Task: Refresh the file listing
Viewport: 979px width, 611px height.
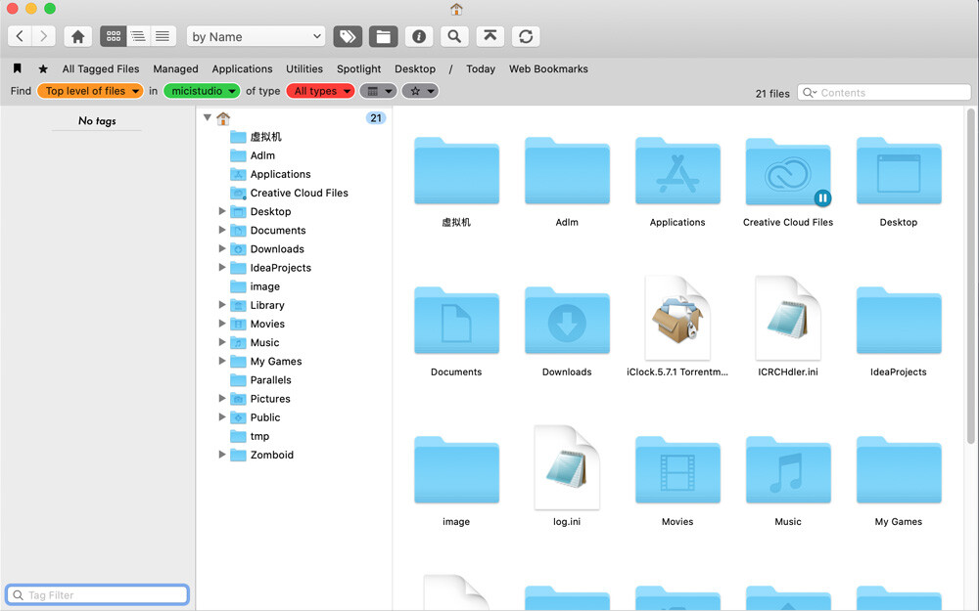Action: coord(526,36)
